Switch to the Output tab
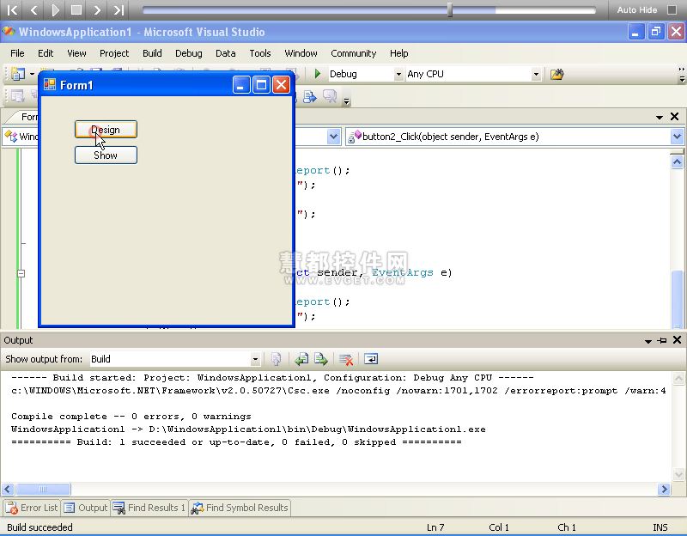The image size is (687, 536). [86, 508]
